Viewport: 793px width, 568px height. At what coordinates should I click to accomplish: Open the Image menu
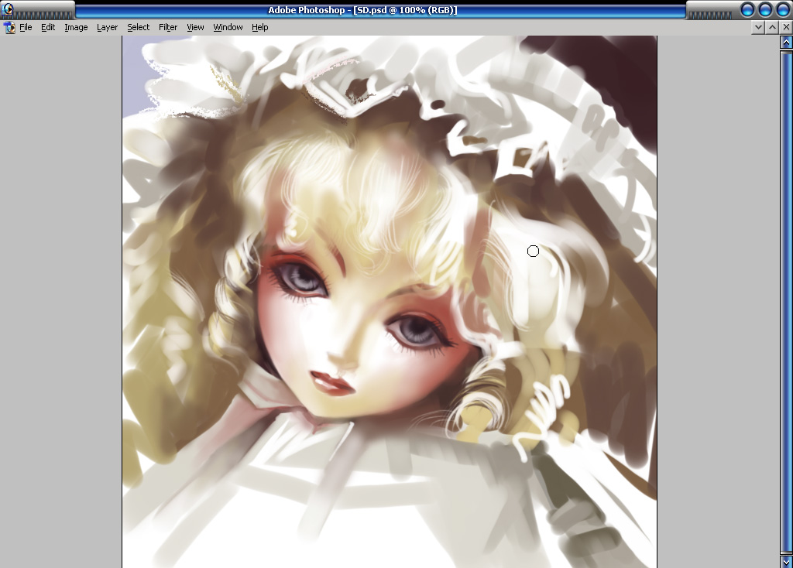[x=76, y=27]
